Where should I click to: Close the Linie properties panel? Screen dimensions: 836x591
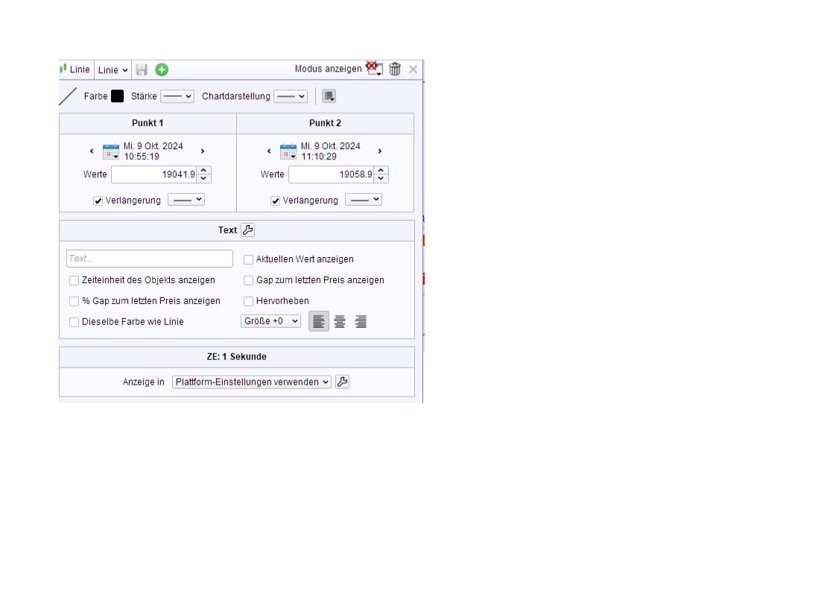(x=414, y=69)
